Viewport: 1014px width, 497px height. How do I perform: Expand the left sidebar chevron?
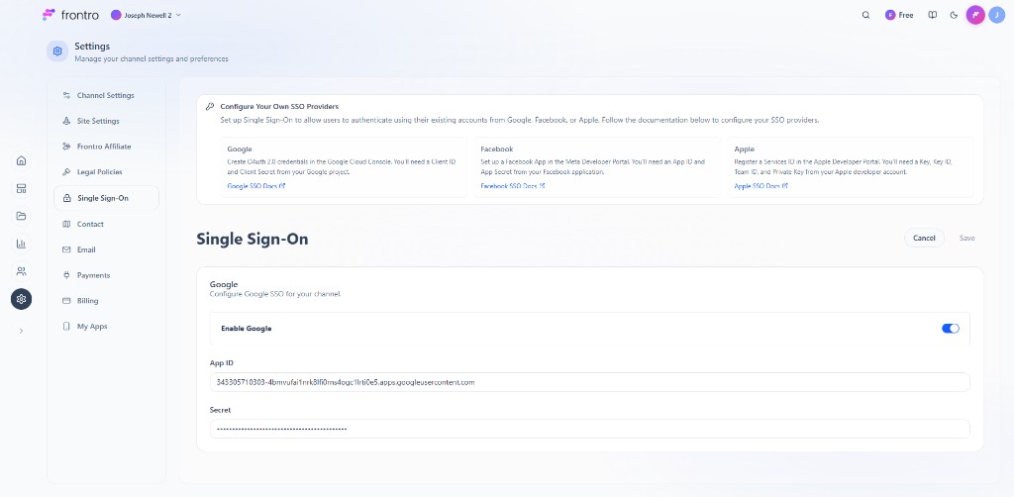click(x=21, y=331)
